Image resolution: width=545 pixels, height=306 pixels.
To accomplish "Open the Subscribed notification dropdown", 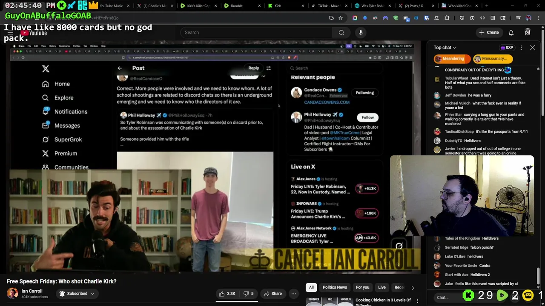I will point(77,294).
